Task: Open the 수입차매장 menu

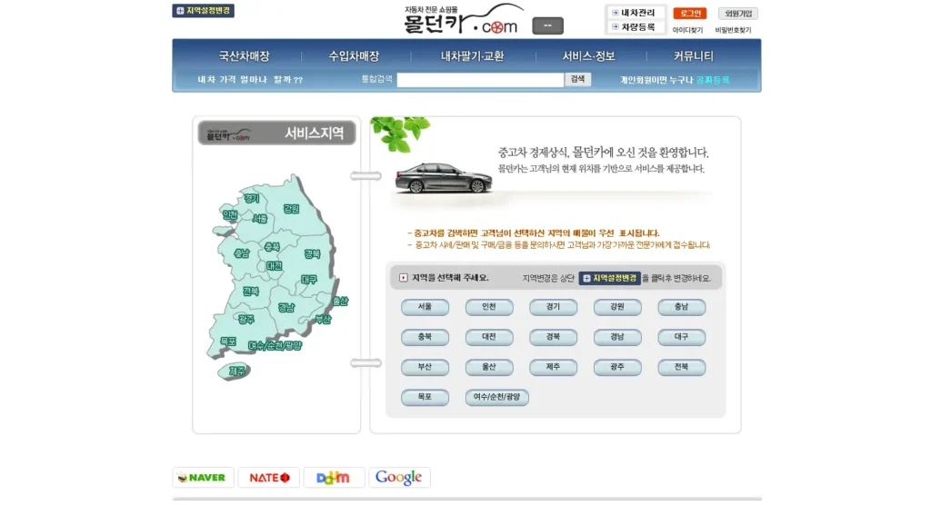Action: point(354,55)
